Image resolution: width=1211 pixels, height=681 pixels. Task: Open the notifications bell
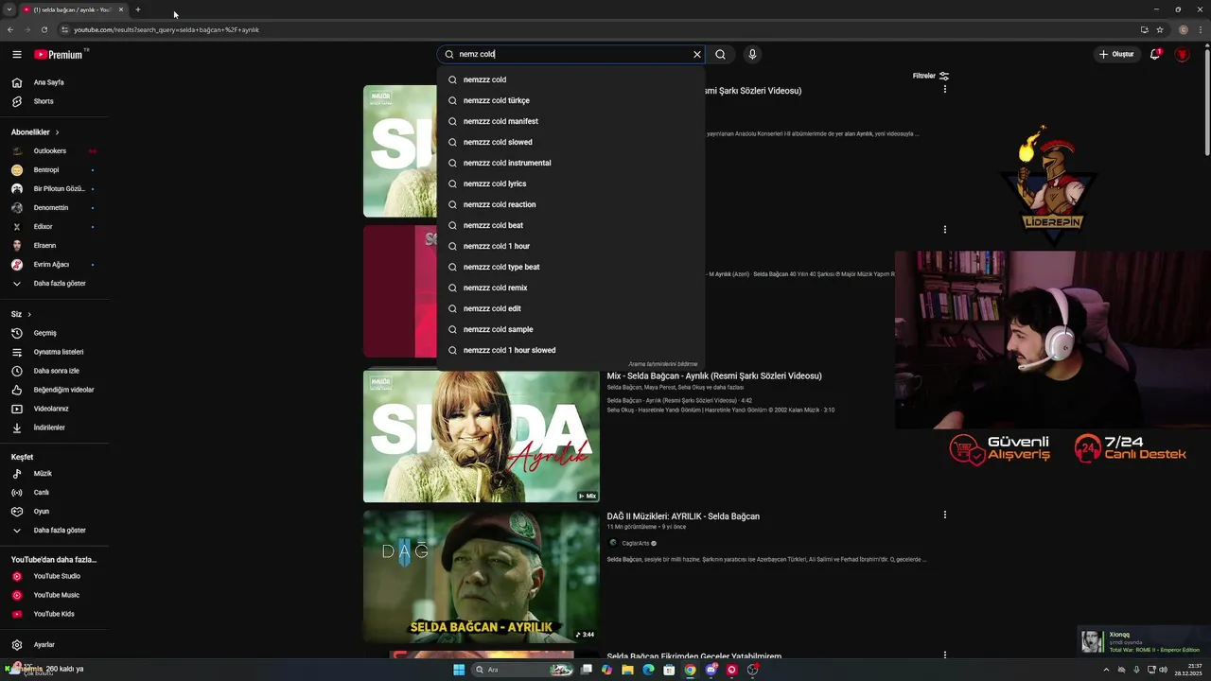pyautogui.click(x=1155, y=55)
